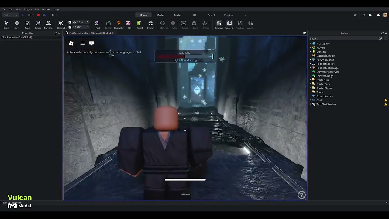
Task: Open the Test mode dropdown
Action: [10, 15]
